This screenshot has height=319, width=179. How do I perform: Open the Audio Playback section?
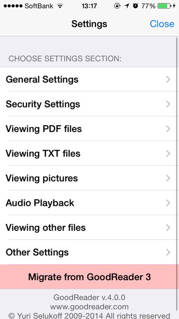tap(89, 203)
